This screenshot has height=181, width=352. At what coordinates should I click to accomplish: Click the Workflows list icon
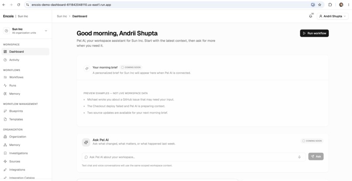pyautogui.click(x=5, y=77)
